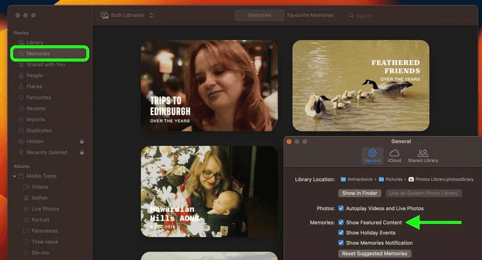The image size is (482, 260).
Task: Disable Show Holiday Events checkbox
Action: pyautogui.click(x=342, y=233)
